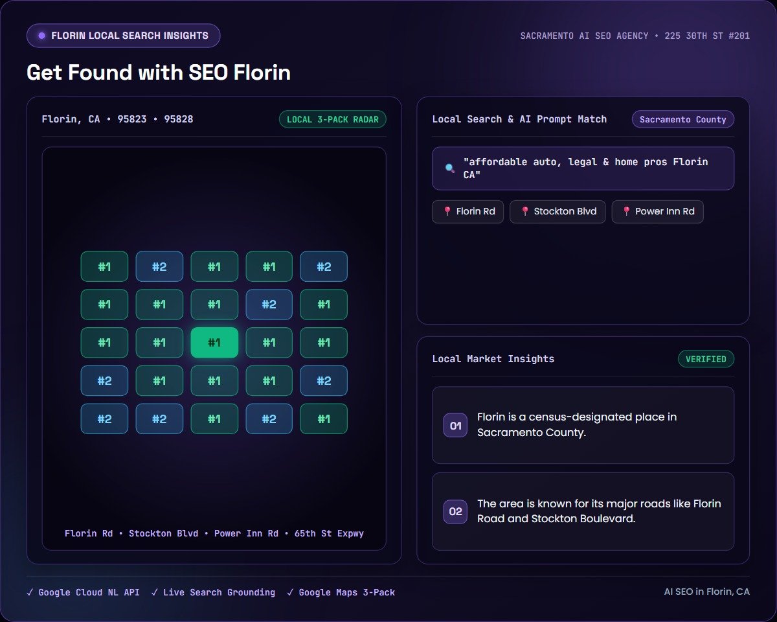Open the major roads insight card

tap(583, 511)
